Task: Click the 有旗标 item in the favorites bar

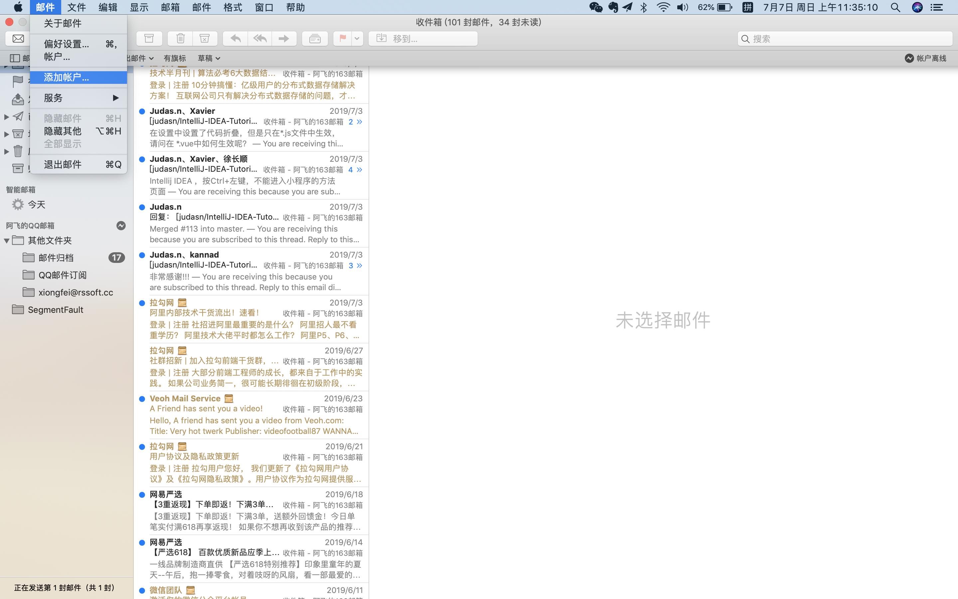Action: click(175, 58)
